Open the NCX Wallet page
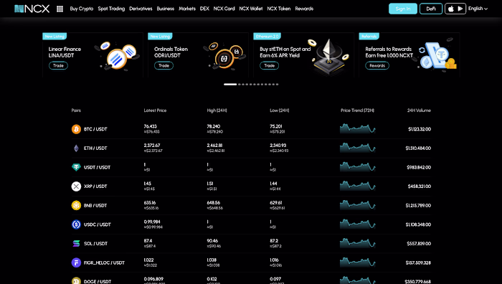 click(251, 9)
